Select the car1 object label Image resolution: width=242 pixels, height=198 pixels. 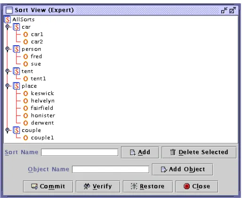click(x=37, y=34)
